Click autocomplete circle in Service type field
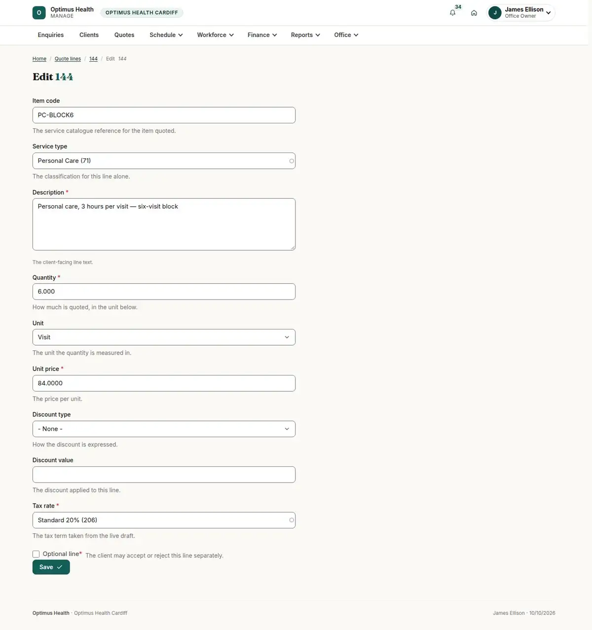 coord(292,161)
